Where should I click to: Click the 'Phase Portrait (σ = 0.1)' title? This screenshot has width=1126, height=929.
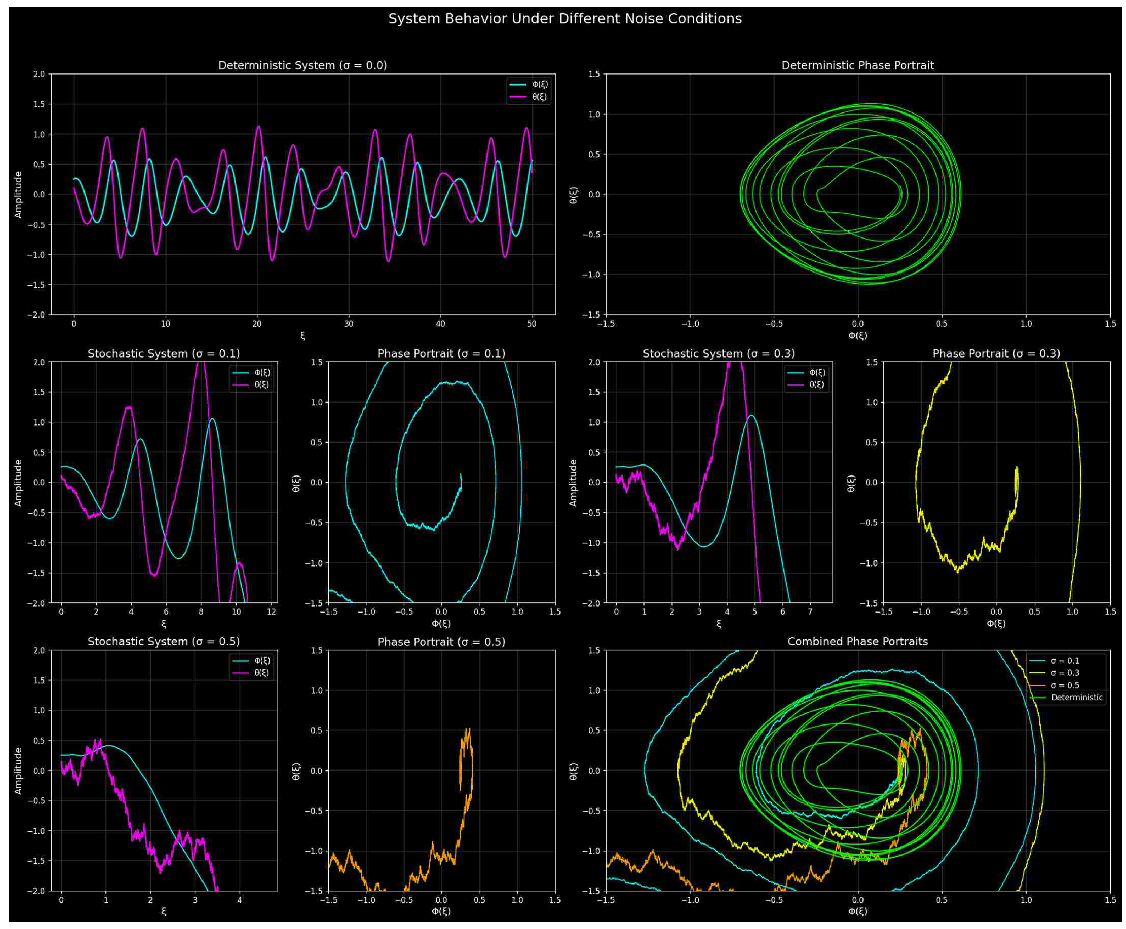441,353
